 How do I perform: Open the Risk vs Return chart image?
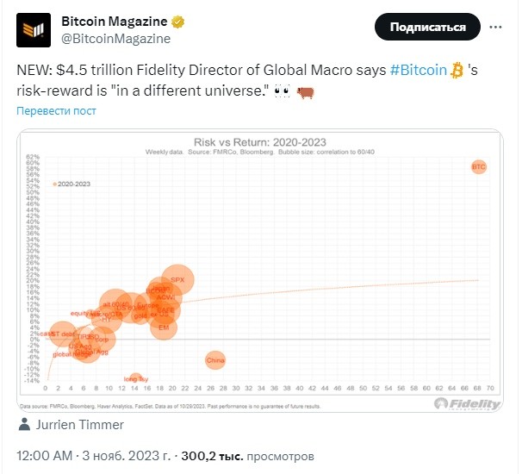click(x=260, y=271)
